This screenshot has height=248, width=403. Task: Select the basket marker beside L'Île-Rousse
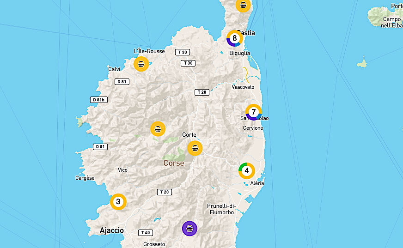point(141,64)
